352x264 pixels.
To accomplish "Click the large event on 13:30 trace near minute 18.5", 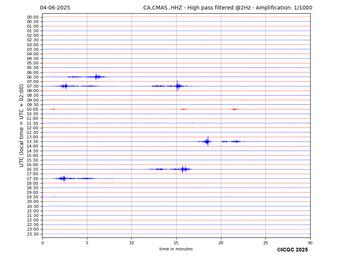I will (207, 141).
